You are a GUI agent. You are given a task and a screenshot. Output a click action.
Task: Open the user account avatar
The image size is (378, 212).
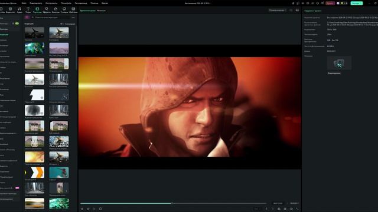(338, 3)
